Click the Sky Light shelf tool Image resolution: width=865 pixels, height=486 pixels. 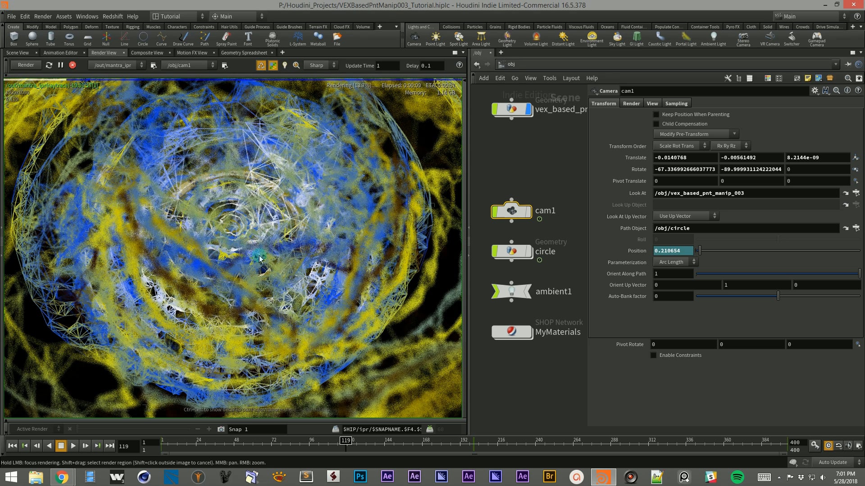617,38
